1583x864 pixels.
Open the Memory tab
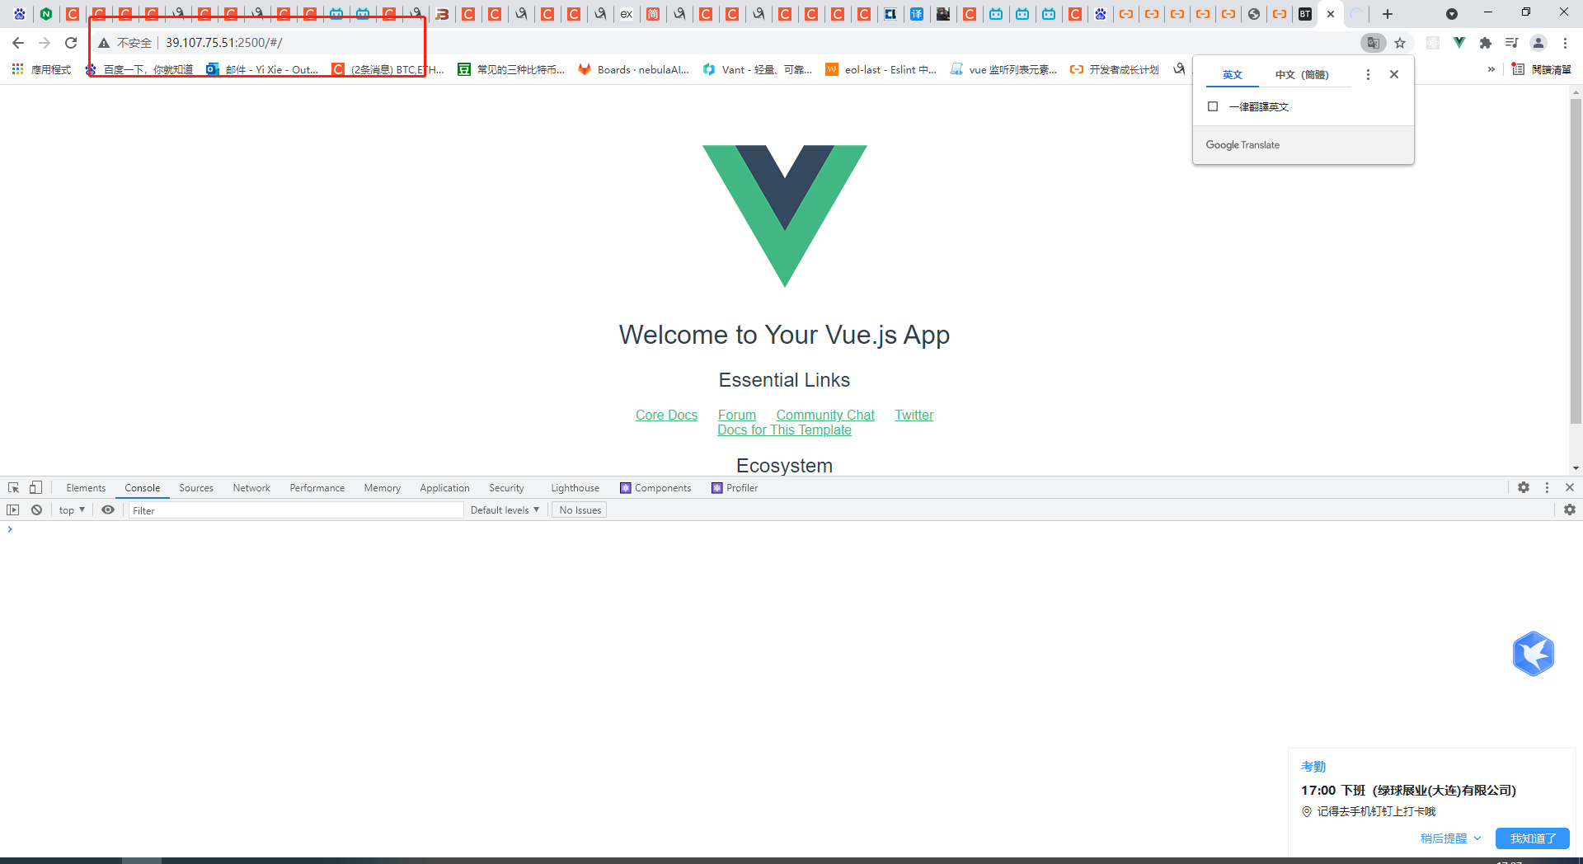point(383,488)
